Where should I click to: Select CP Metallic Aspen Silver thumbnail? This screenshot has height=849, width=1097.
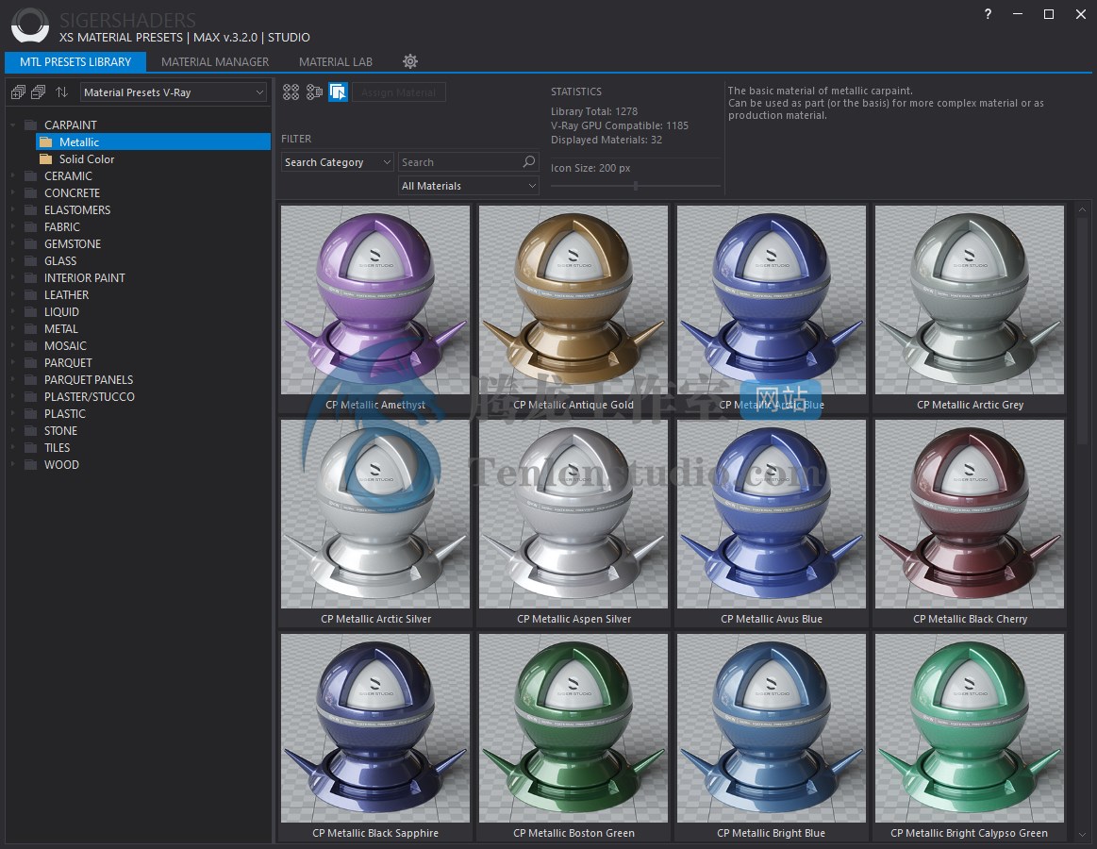(573, 514)
